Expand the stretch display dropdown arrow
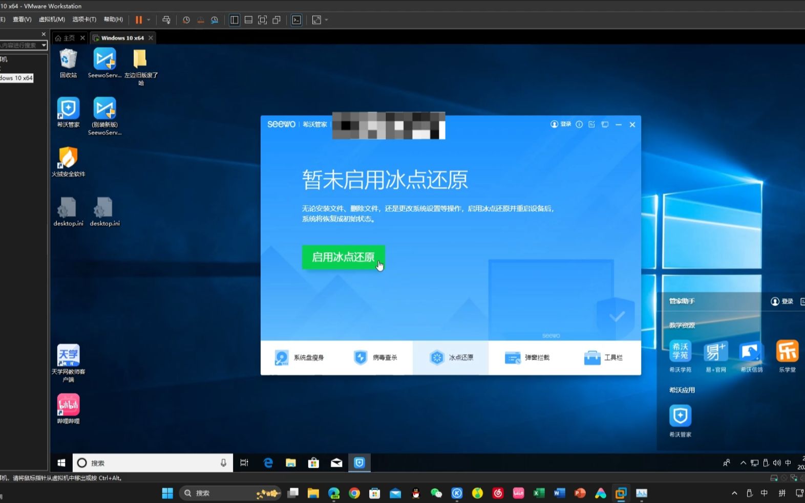Viewport: 805px width, 503px height. click(x=327, y=20)
